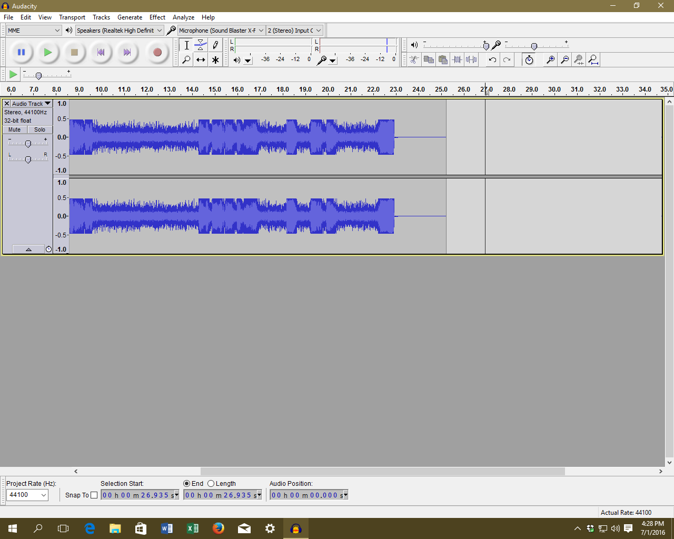Zoom In using the magnifier plus icon
Viewport: 674px width, 539px height.
pos(550,59)
